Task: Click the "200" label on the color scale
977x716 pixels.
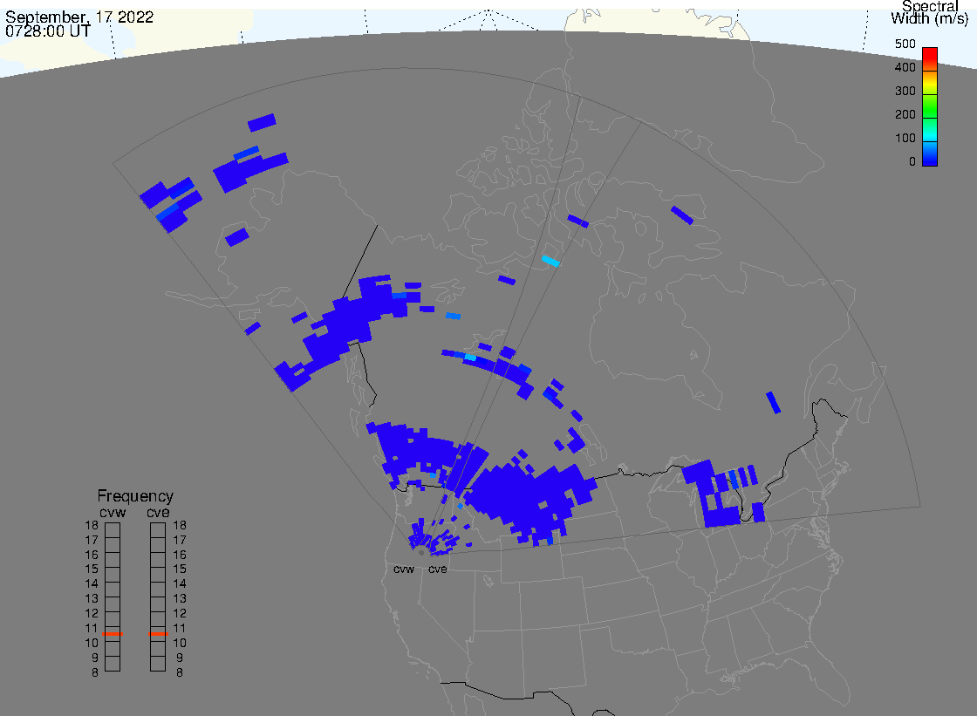Action: point(905,114)
